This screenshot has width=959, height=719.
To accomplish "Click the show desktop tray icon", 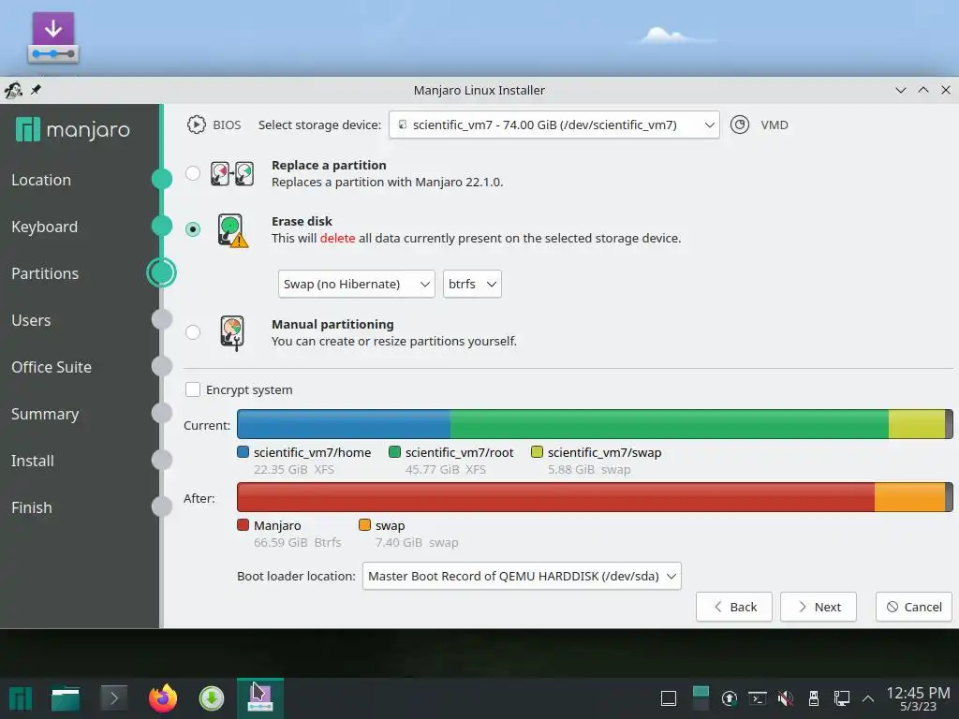I will click(669, 698).
